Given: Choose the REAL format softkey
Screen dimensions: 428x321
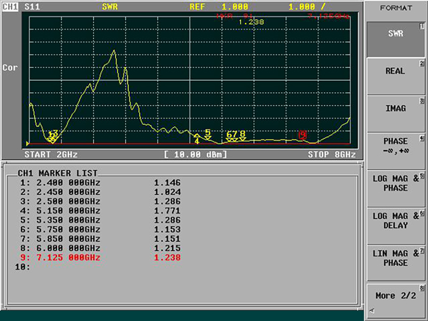Looking at the screenshot, I should coord(395,77).
